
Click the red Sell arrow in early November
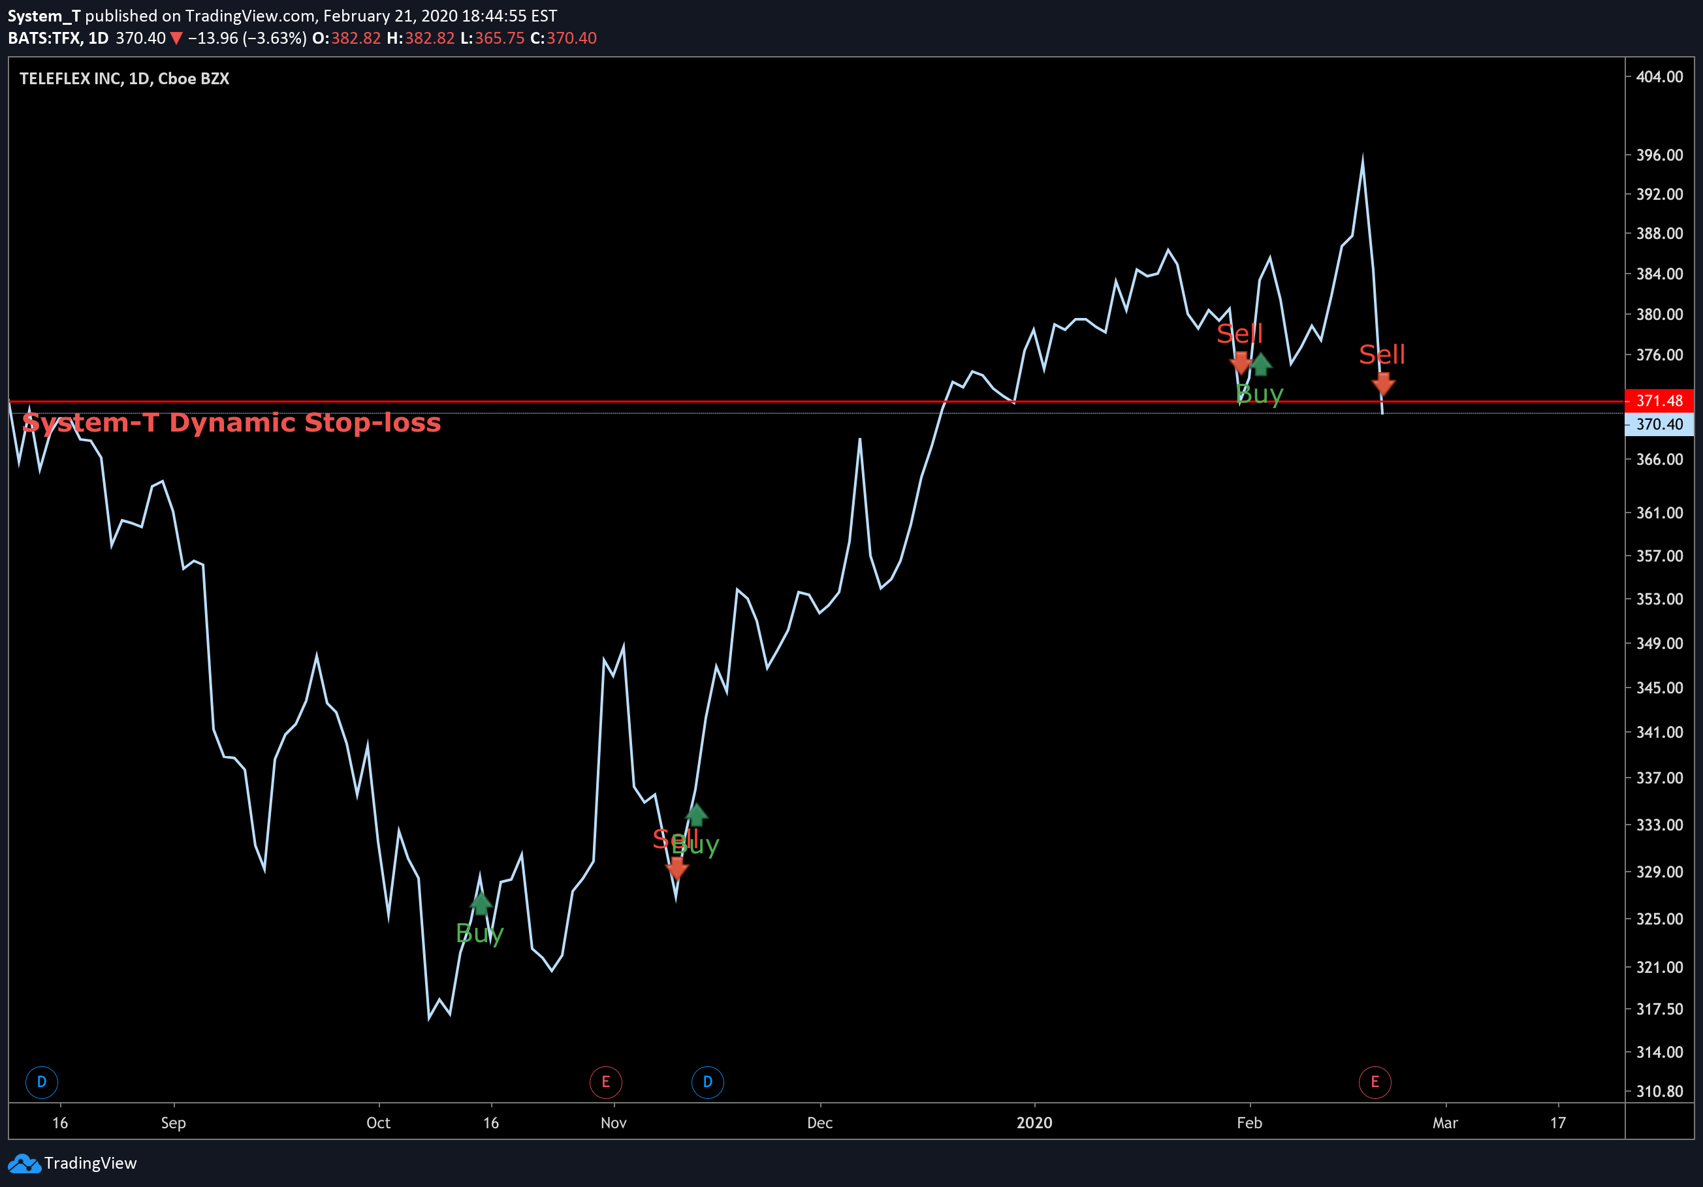click(x=676, y=868)
